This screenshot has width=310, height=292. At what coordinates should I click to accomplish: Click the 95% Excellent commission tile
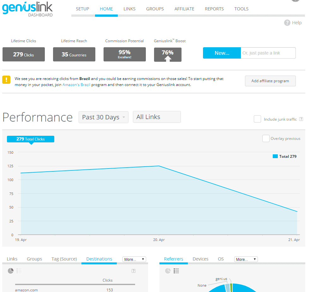click(x=125, y=54)
